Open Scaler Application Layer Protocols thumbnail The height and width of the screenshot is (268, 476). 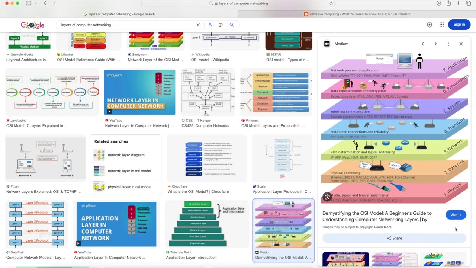click(x=283, y=158)
